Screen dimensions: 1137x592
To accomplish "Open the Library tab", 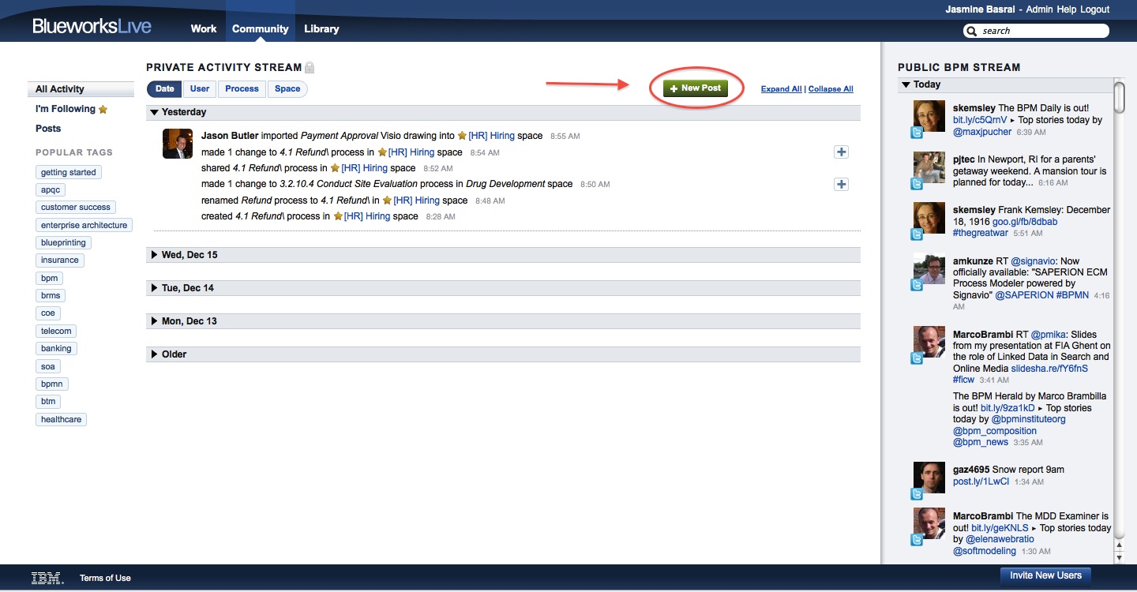I will [321, 28].
